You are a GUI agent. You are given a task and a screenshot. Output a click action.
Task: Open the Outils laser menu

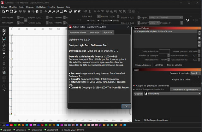(x=41, y=7)
